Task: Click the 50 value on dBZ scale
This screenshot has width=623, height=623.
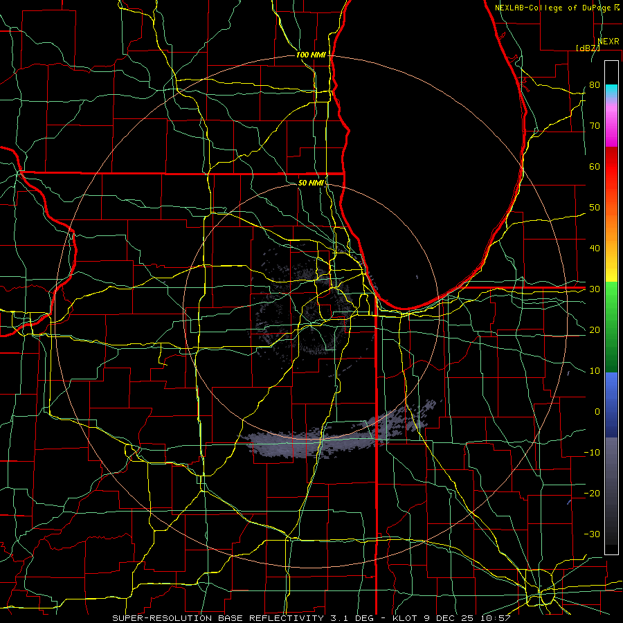Action: [595, 208]
